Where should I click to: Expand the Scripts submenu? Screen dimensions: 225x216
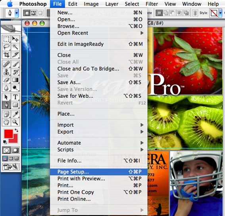(x=99, y=150)
